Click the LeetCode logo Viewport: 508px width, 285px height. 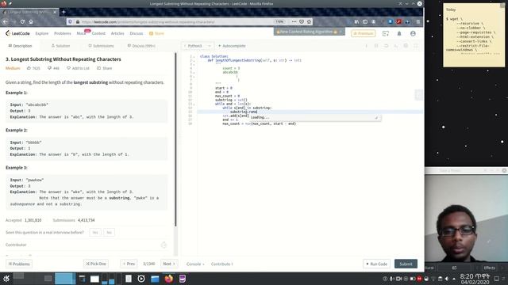point(17,33)
